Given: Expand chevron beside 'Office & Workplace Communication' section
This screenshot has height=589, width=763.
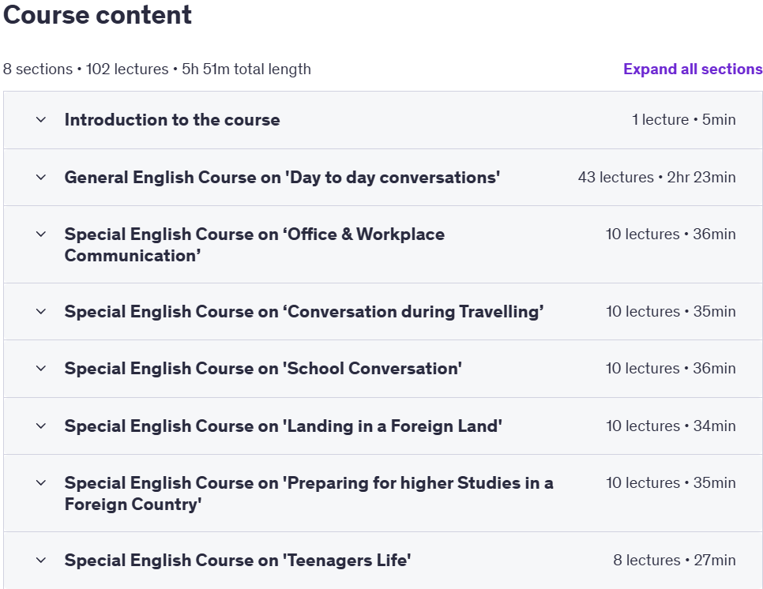Looking at the screenshot, I should point(41,234).
